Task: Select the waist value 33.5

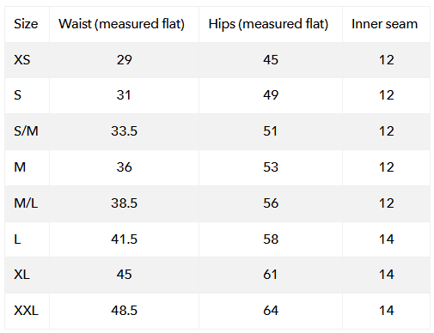Action: [124, 131]
